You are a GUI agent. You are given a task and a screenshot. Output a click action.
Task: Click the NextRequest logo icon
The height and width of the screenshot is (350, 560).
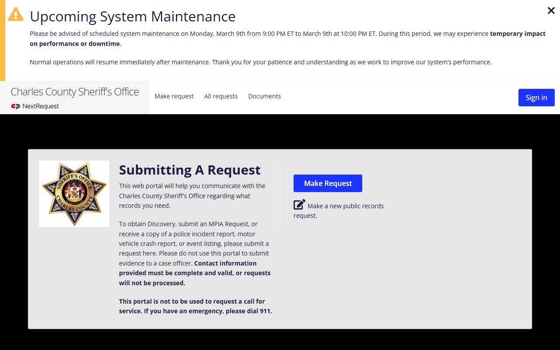16,106
